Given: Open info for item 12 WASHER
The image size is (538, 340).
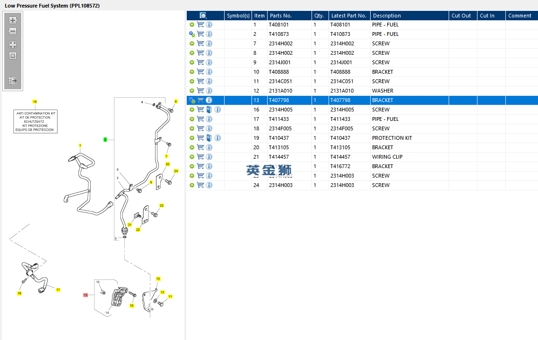Looking at the screenshot, I should point(209,91).
